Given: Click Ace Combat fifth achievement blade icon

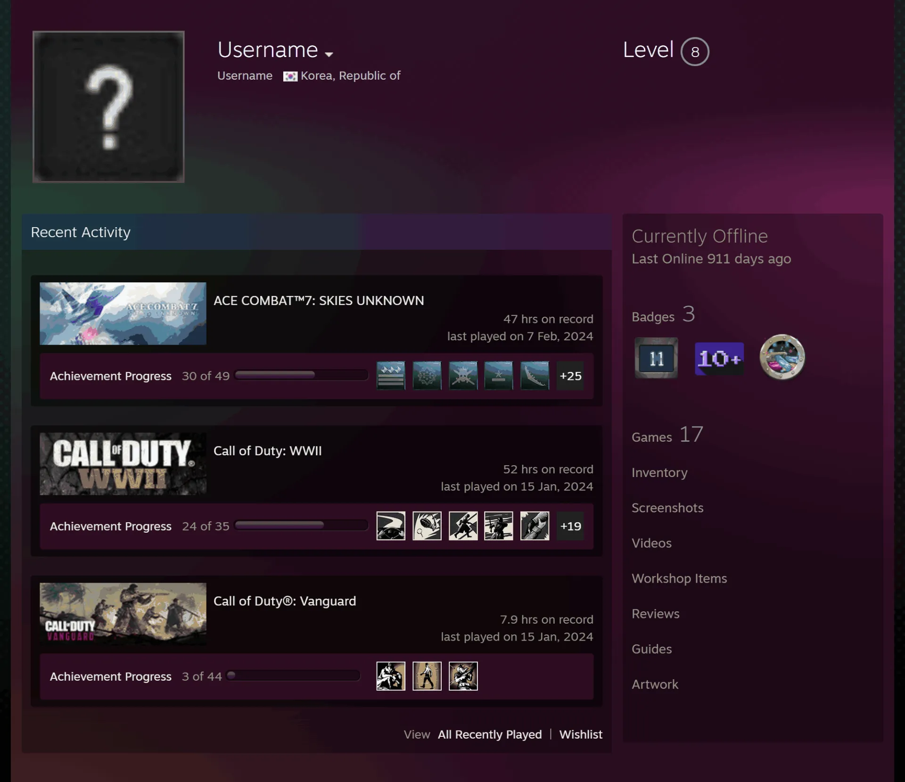Looking at the screenshot, I should [535, 376].
